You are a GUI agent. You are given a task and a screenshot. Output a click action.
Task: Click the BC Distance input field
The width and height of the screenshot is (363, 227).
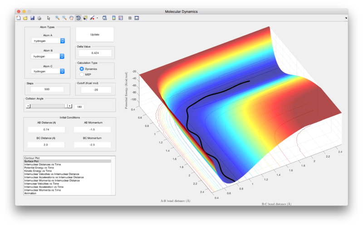(46, 145)
